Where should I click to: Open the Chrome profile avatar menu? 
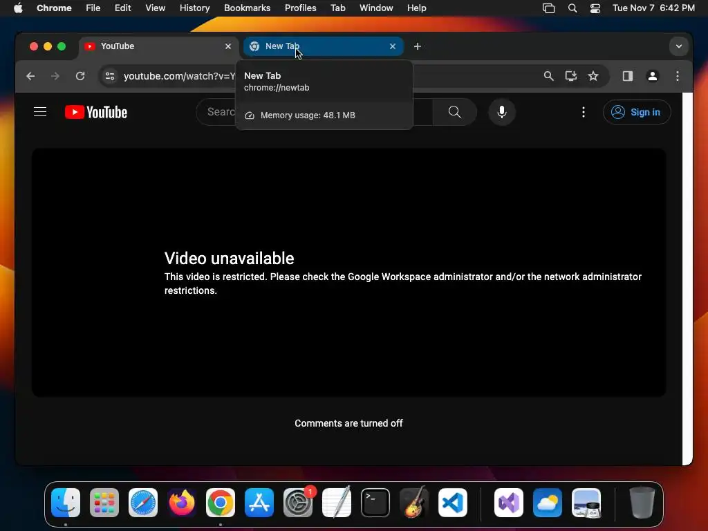coord(653,76)
